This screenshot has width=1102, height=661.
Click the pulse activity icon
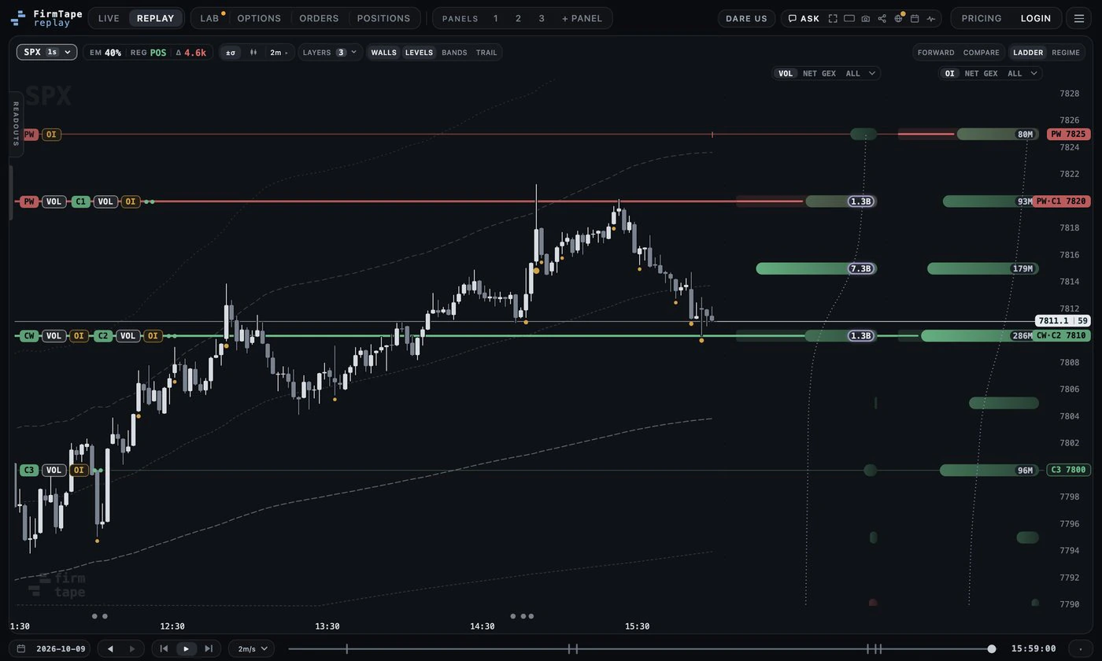931,18
